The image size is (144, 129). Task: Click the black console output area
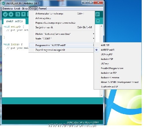point(52,112)
